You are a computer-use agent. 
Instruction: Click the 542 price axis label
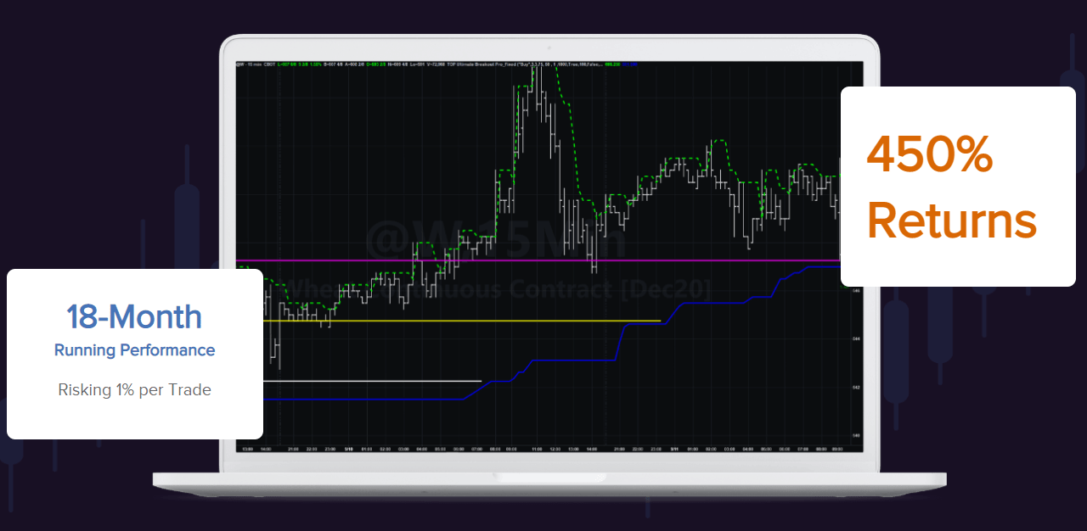(856, 388)
